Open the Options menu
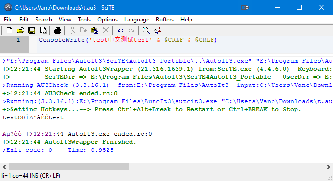This screenshot has height=181, width=333. (x=107, y=20)
